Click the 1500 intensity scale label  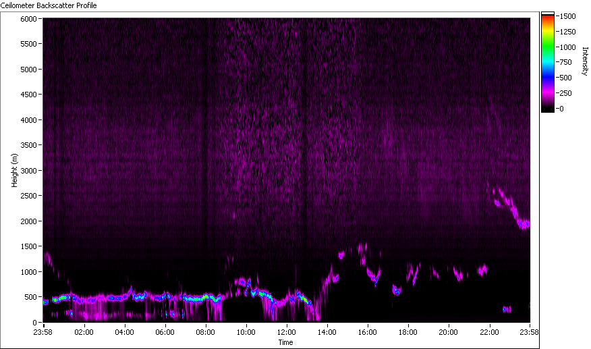click(x=567, y=16)
